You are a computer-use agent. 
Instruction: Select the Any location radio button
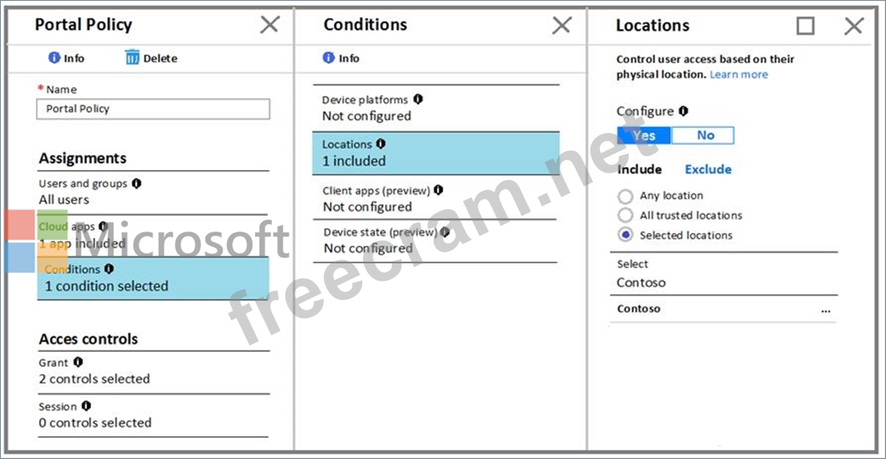tap(625, 195)
